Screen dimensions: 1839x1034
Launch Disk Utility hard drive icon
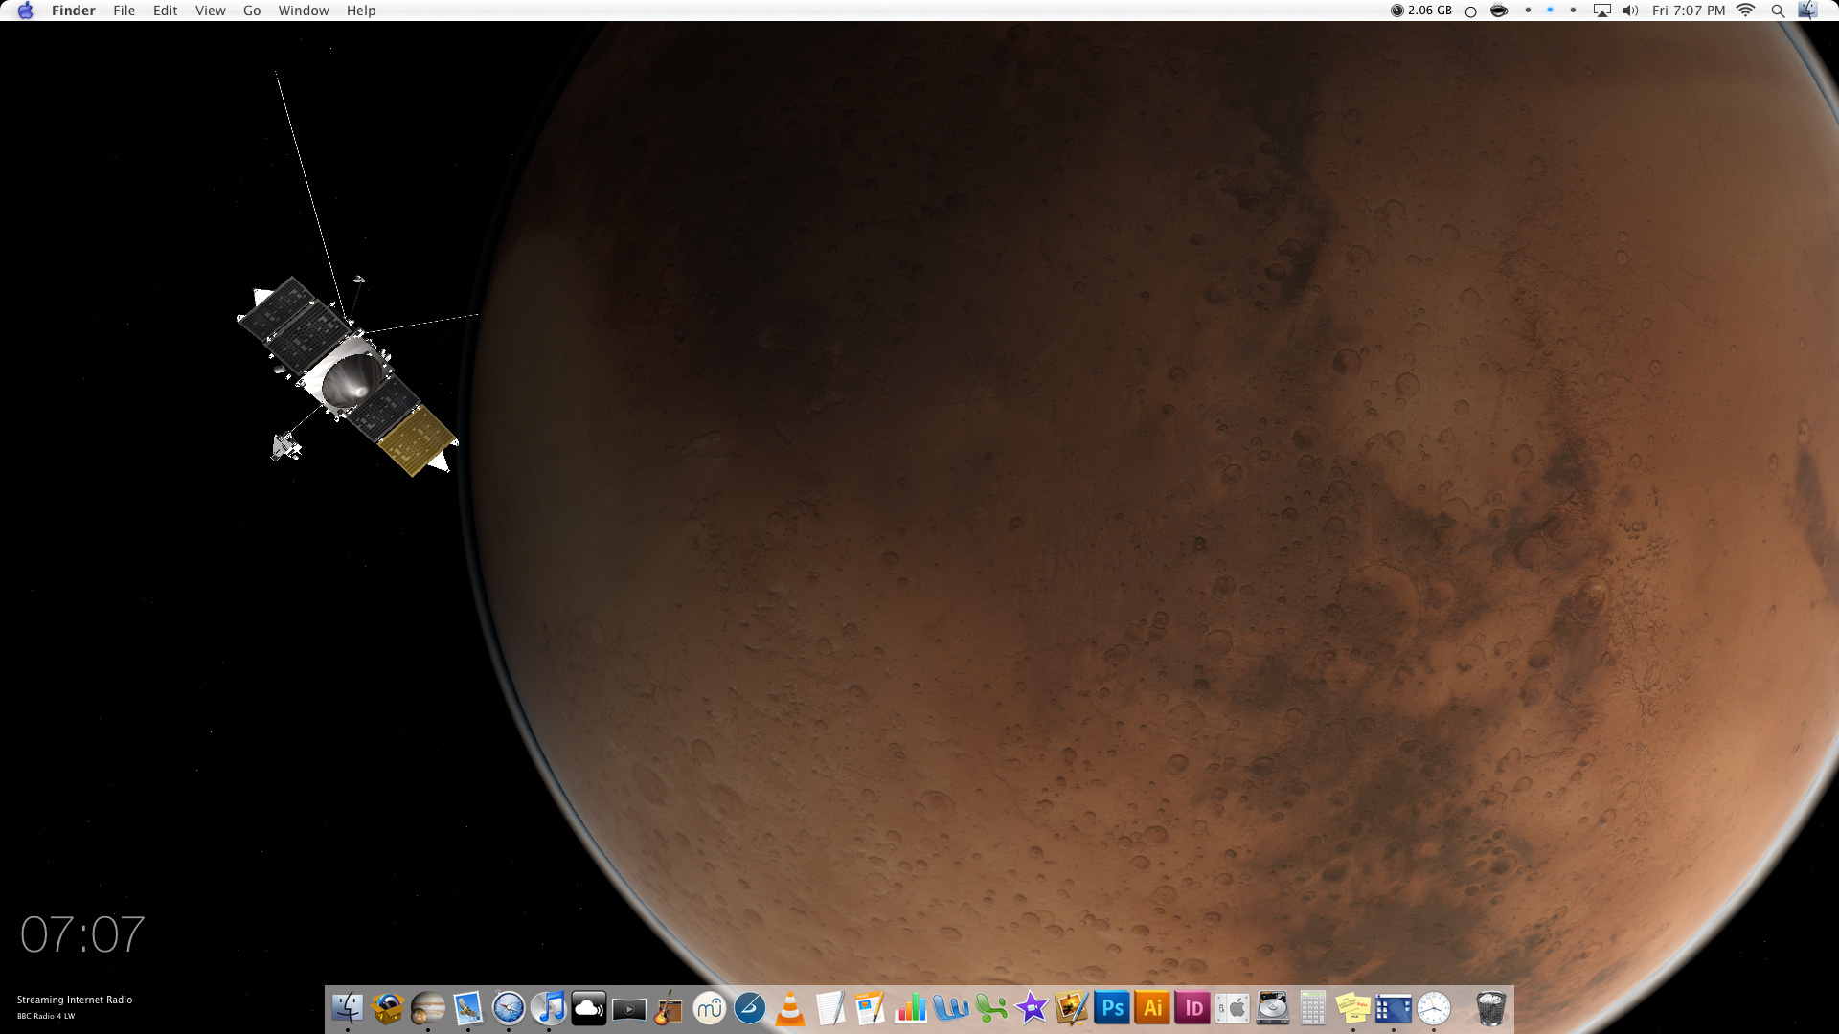pos(1273,1008)
